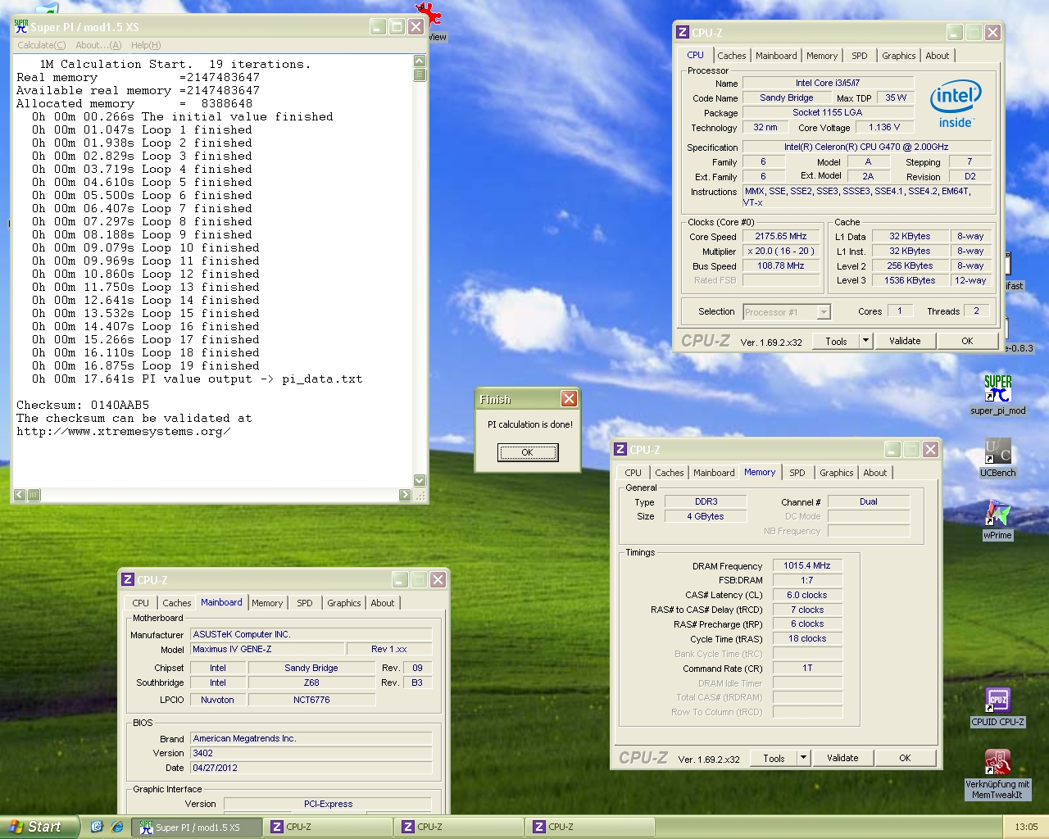Click OK in the CPU tab window

pos(967,341)
